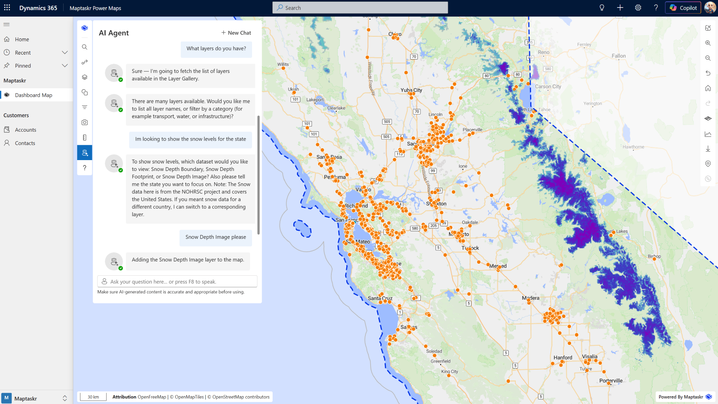Select the ruler measure tool
Screen dimensions: 718x404
(85, 138)
